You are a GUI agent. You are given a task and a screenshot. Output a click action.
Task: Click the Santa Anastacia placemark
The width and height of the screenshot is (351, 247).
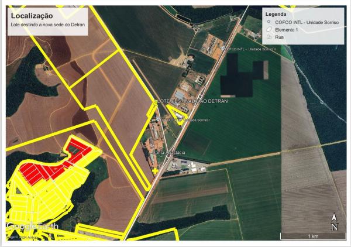[153, 152]
